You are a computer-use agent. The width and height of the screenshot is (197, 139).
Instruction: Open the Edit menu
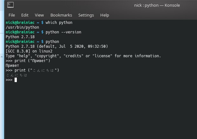[25, 15]
